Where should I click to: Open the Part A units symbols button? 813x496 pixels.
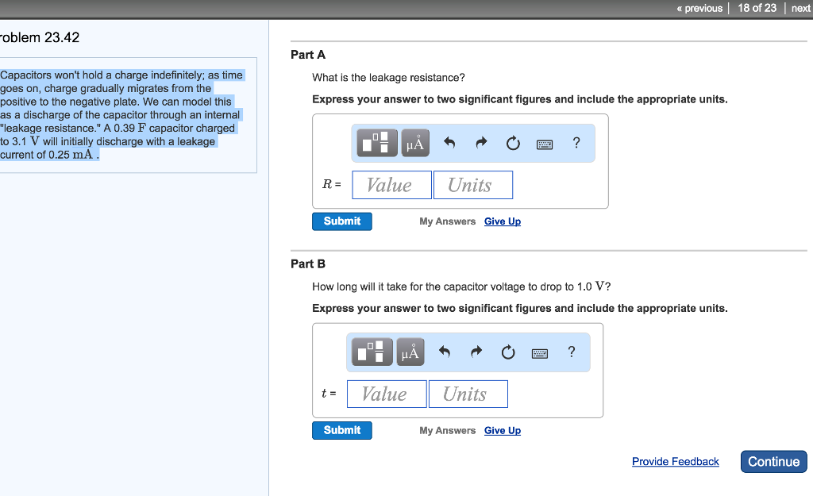(415, 143)
